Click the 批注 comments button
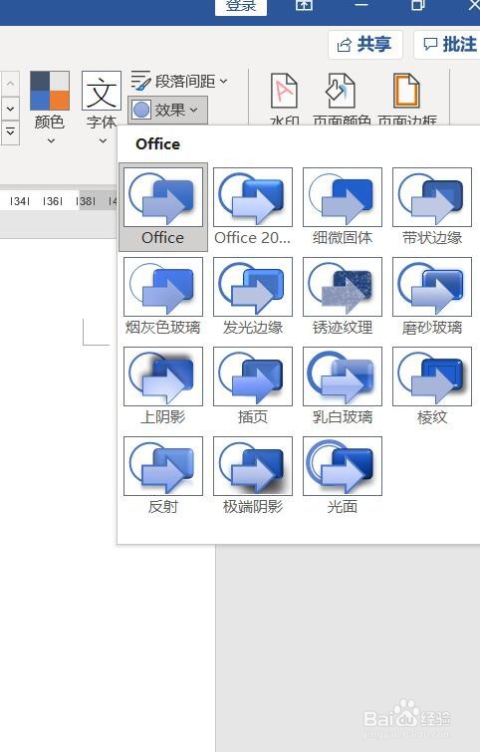Viewport: 480px width, 752px height. click(x=449, y=45)
